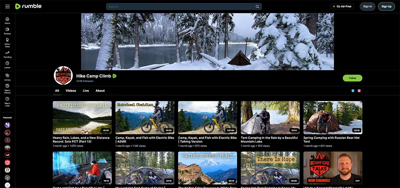Switch to the Live tab
The width and height of the screenshot is (400, 188).
click(86, 91)
